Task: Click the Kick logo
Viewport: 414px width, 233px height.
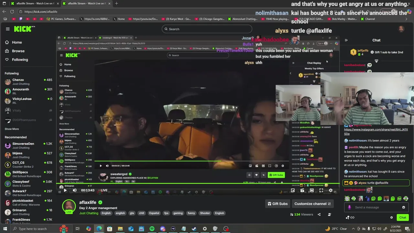Action: 24,29
